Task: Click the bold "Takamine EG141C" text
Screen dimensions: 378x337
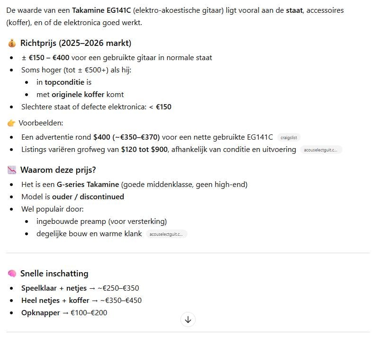Action: (101, 10)
